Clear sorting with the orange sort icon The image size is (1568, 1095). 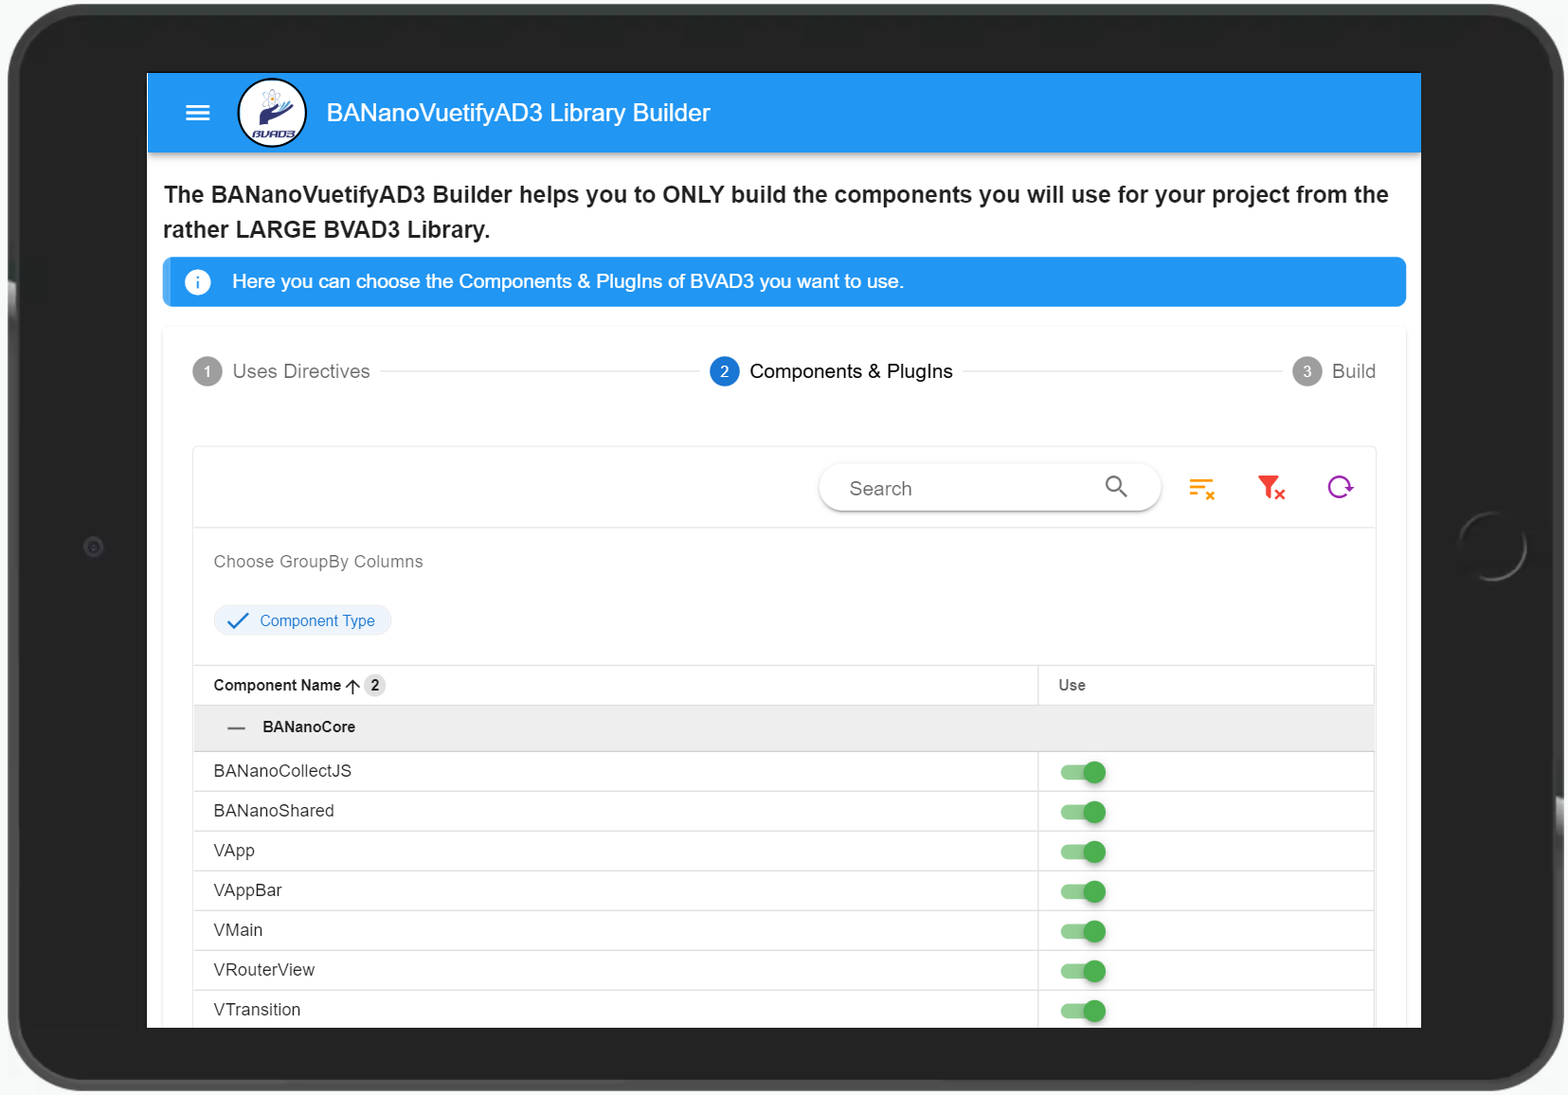1201,488
